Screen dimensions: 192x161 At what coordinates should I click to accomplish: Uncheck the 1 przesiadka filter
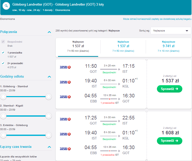[3, 52]
